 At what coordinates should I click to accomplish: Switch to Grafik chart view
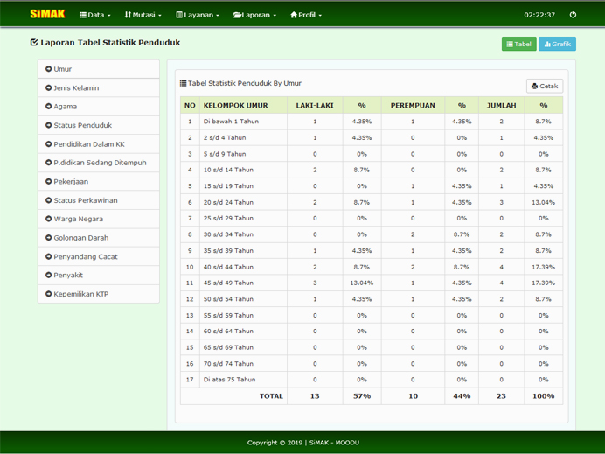557,44
